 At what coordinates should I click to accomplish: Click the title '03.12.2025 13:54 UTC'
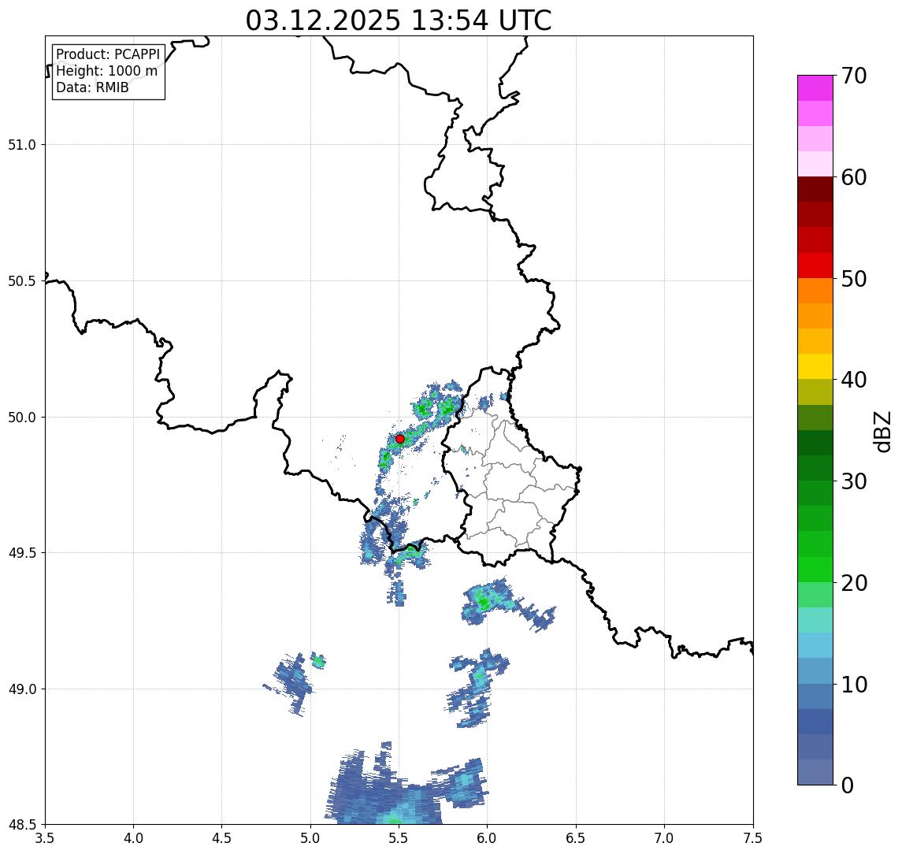(x=399, y=20)
